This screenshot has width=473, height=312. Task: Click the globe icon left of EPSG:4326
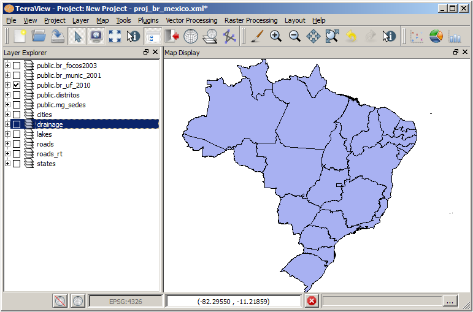click(78, 301)
